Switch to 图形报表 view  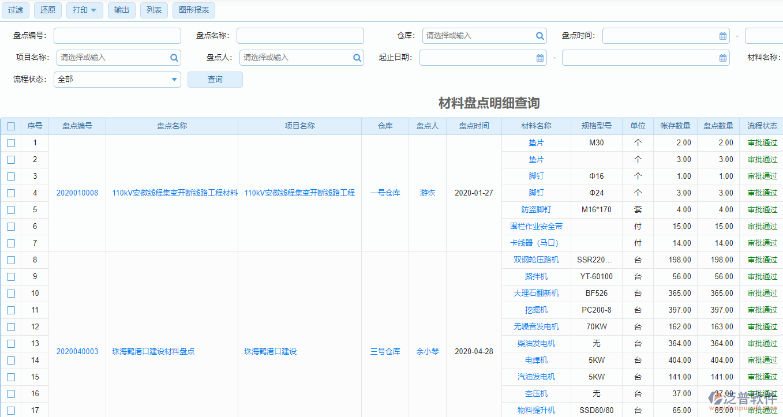coord(193,10)
